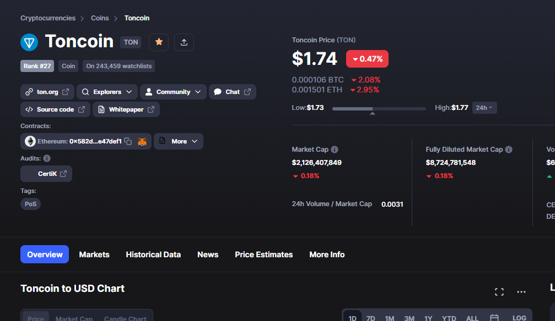Click the TON ticker badge
This screenshot has height=321, width=555.
[131, 42]
